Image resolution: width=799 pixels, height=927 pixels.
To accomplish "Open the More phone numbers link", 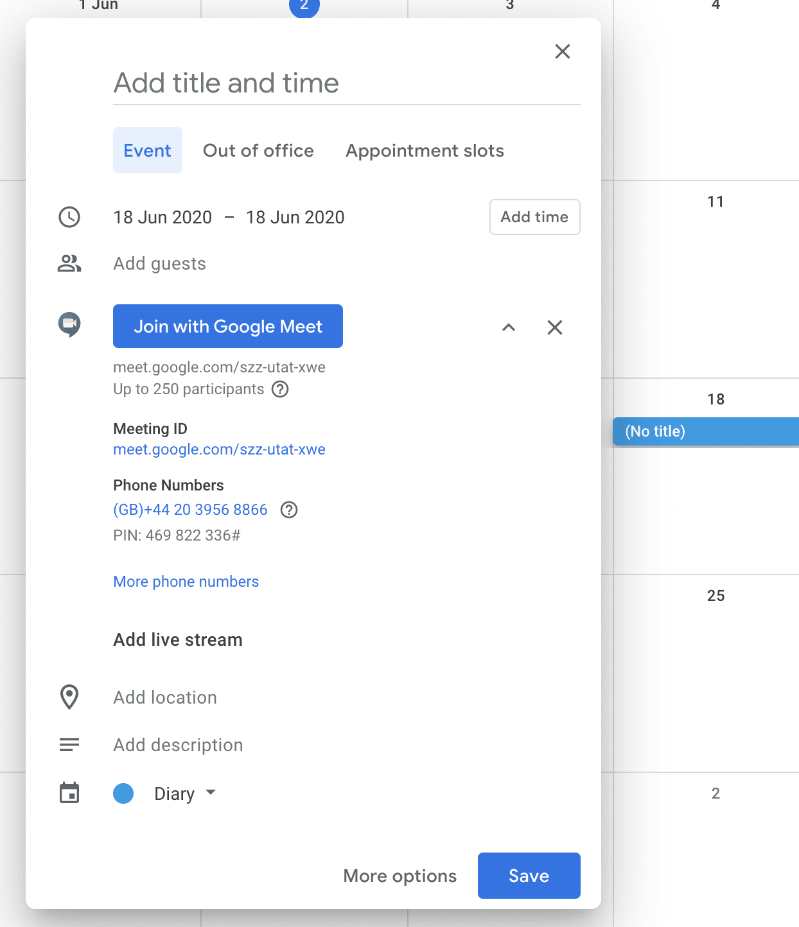I will [x=186, y=582].
